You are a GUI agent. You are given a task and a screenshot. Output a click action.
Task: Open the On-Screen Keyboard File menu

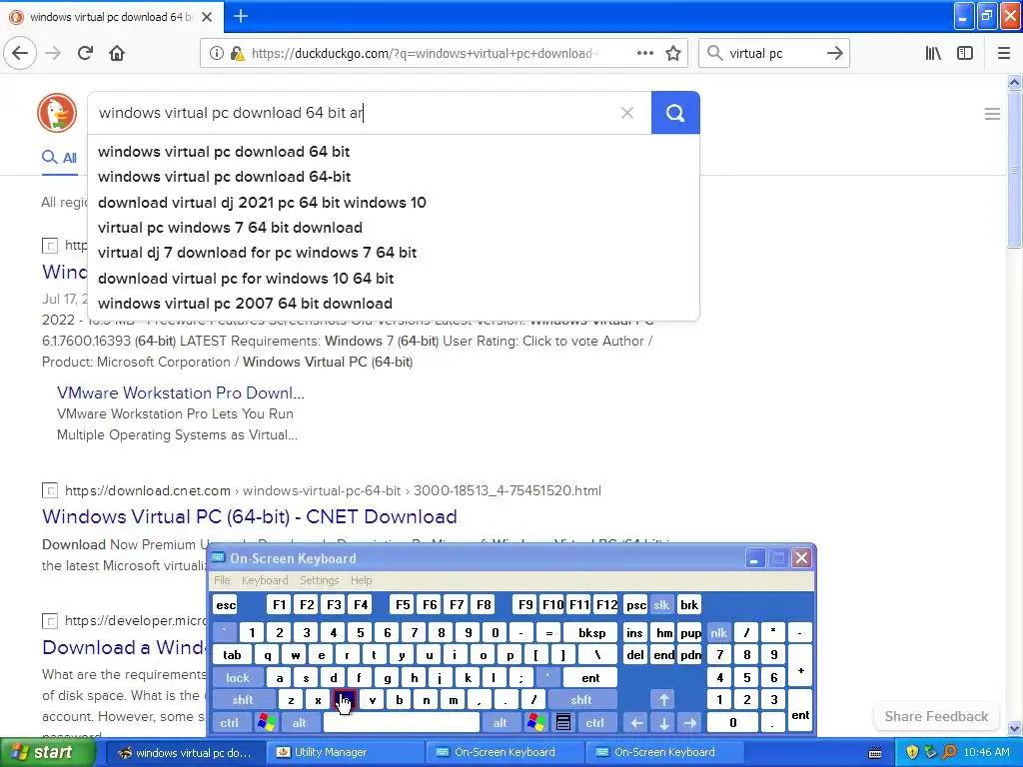click(222, 580)
